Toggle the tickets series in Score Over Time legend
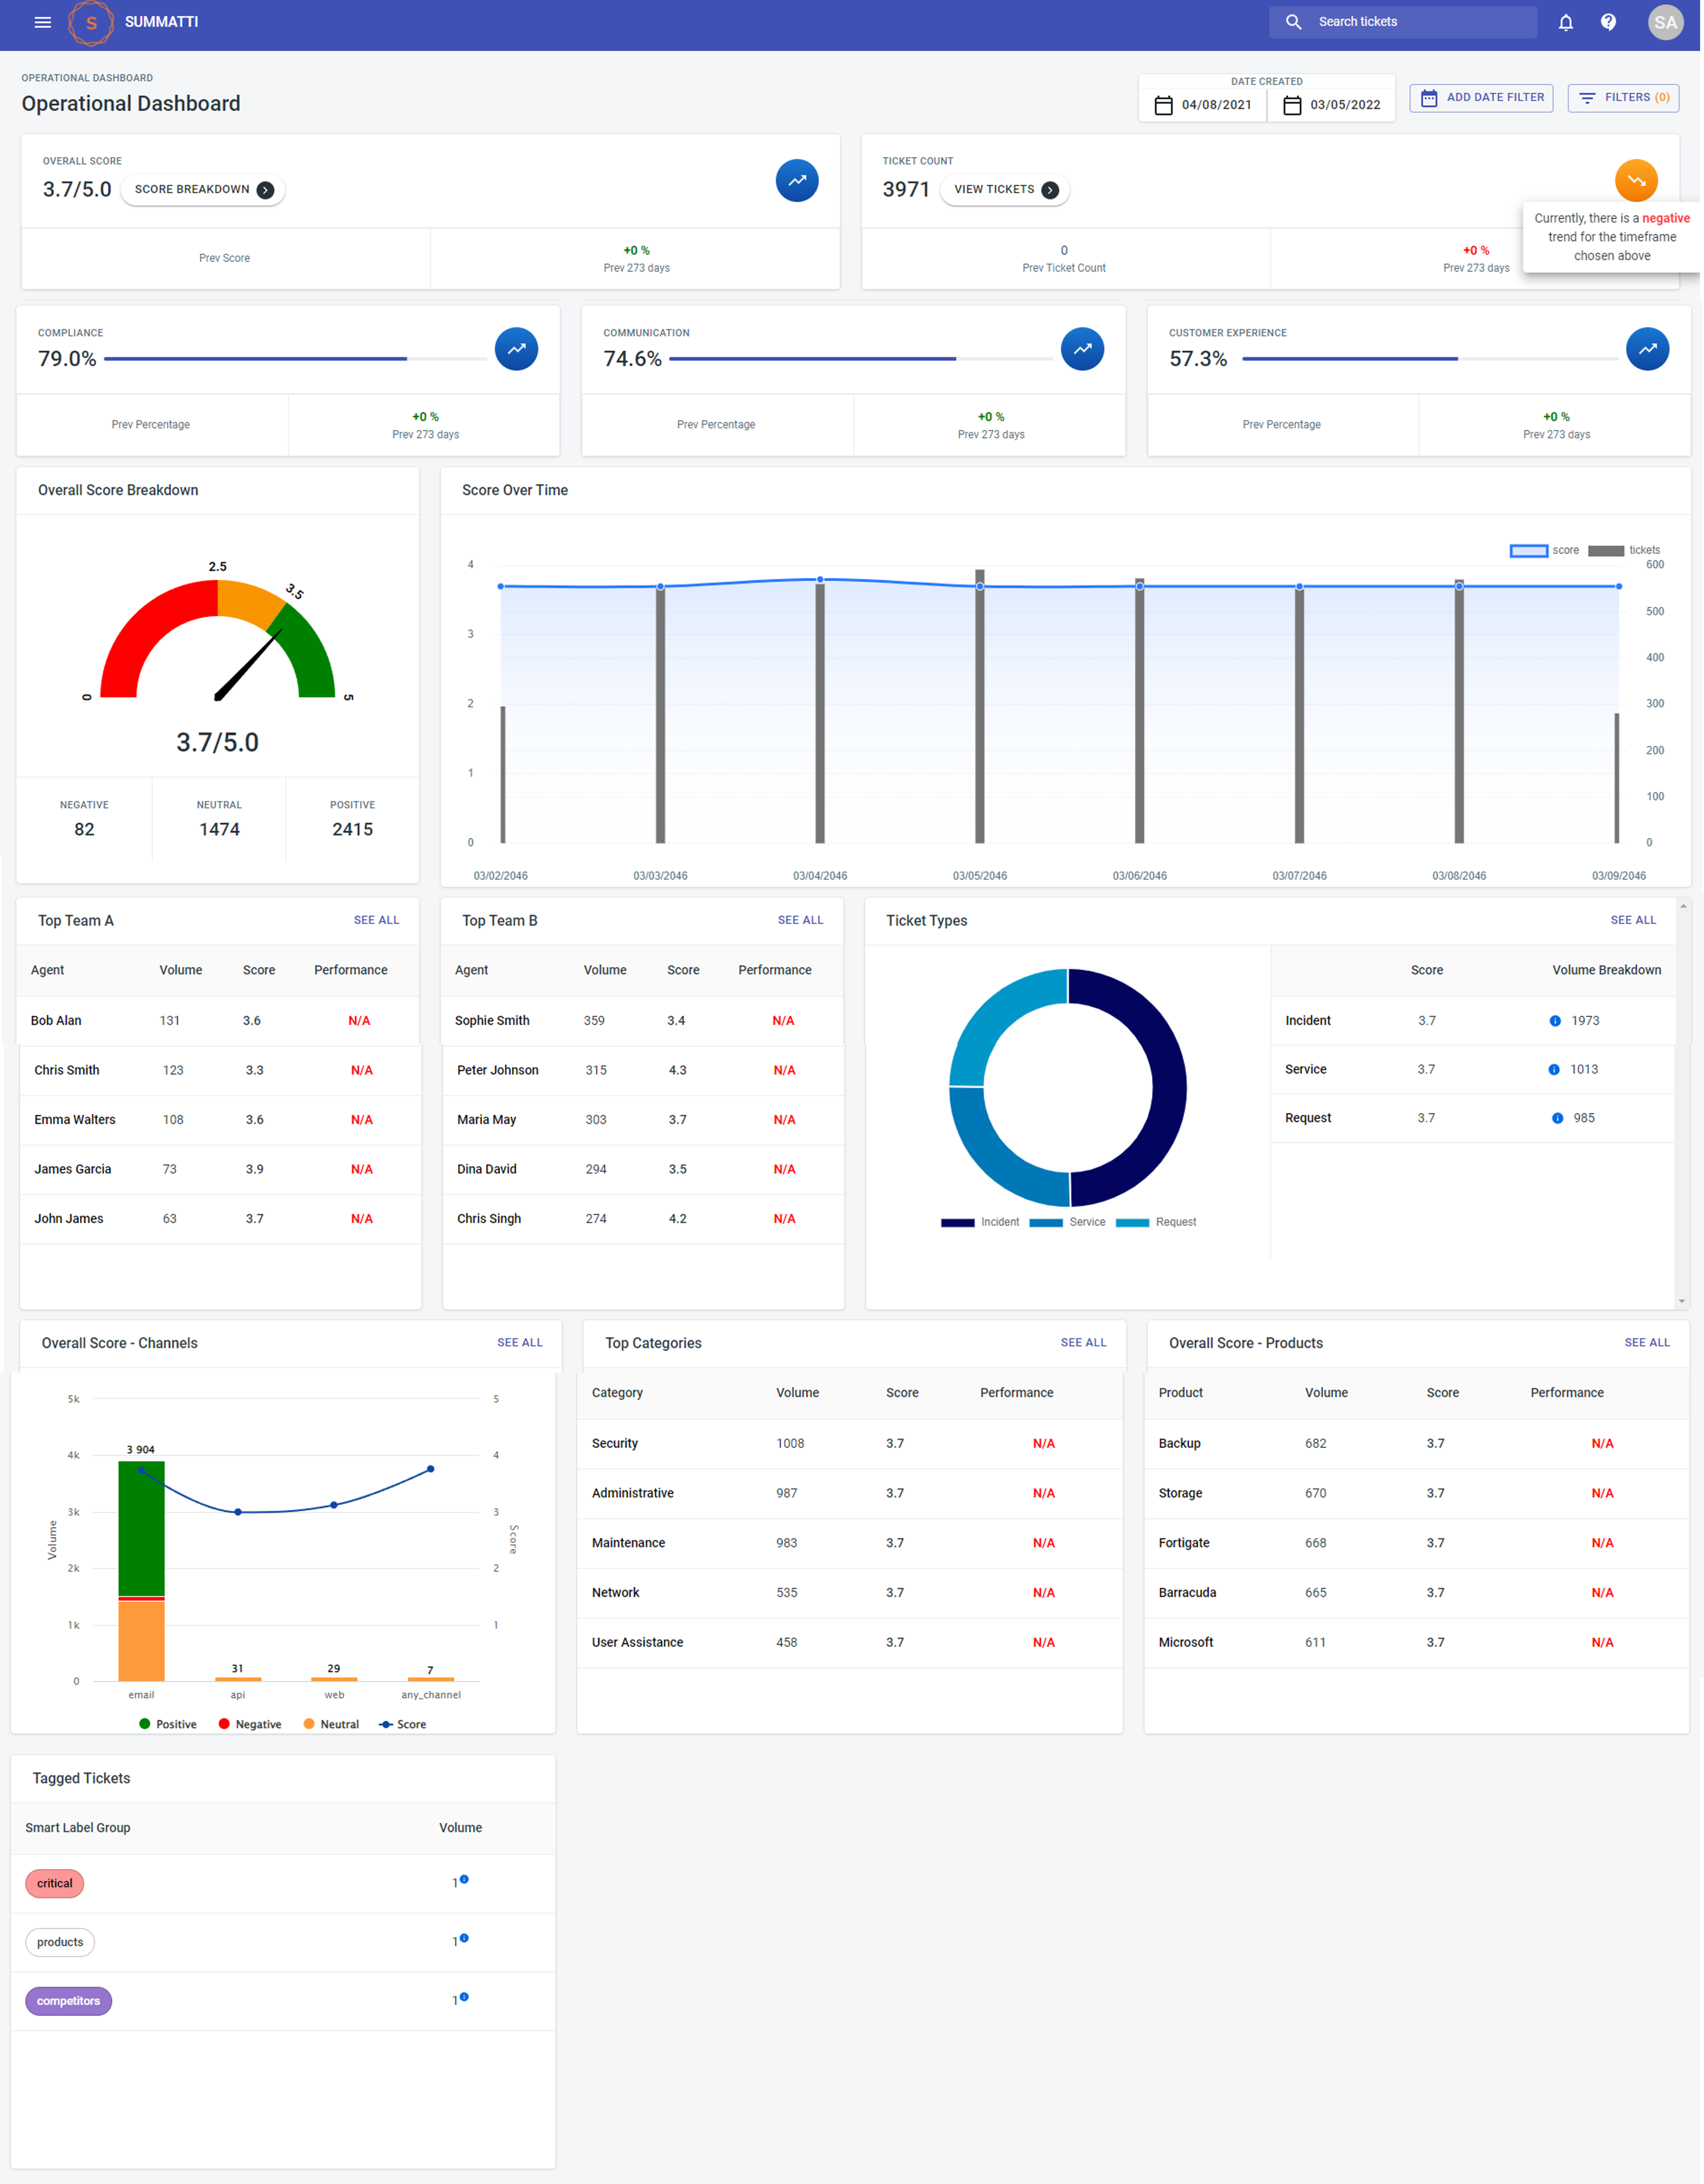 [x=1624, y=551]
